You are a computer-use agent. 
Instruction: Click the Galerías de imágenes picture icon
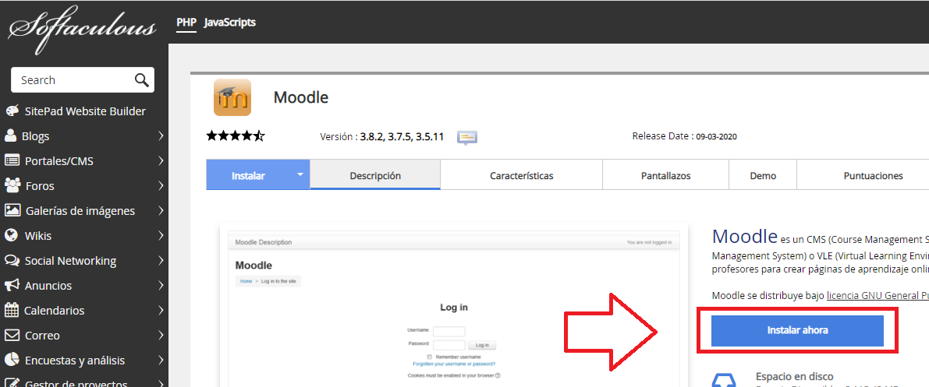click(12, 210)
